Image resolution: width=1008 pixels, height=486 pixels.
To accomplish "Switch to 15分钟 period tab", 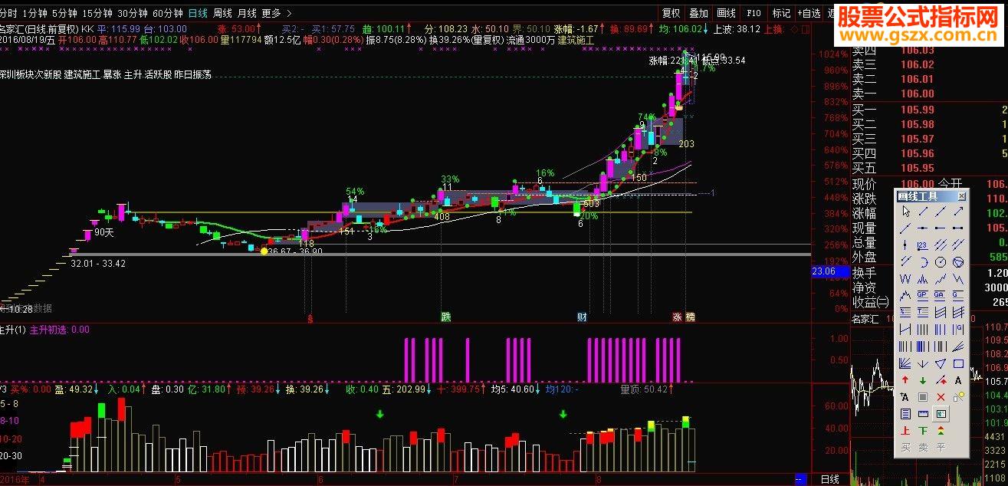I will (x=97, y=13).
